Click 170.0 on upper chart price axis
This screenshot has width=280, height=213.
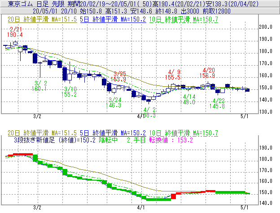(x=266, y=63)
